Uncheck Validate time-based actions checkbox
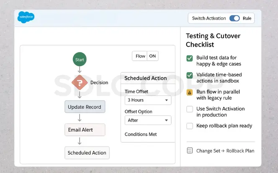The width and height of the screenshot is (278, 173). tap(190, 75)
